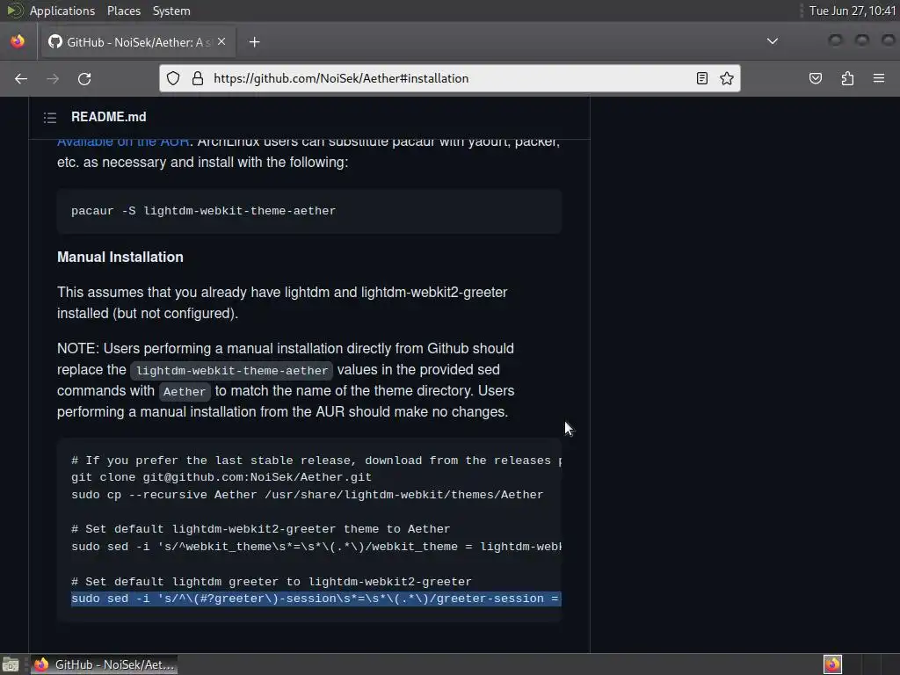This screenshot has width=900, height=675.
Task: Open the System menu
Action: pyautogui.click(x=171, y=11)
